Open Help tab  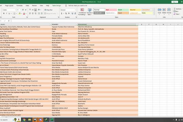pyautogui.click(x=47, y=6)
